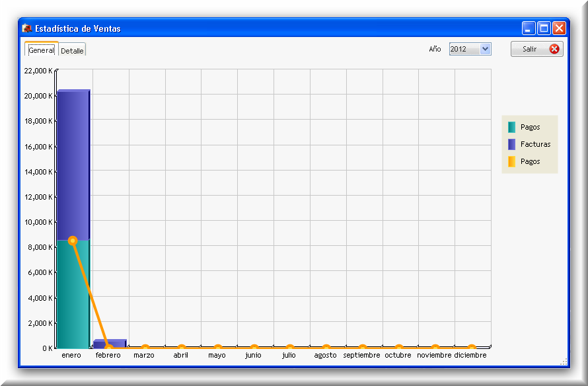Click the octubre axis label
Image resolution: width=588 pixels, height=386 pixels.
(x=398, y=355)
